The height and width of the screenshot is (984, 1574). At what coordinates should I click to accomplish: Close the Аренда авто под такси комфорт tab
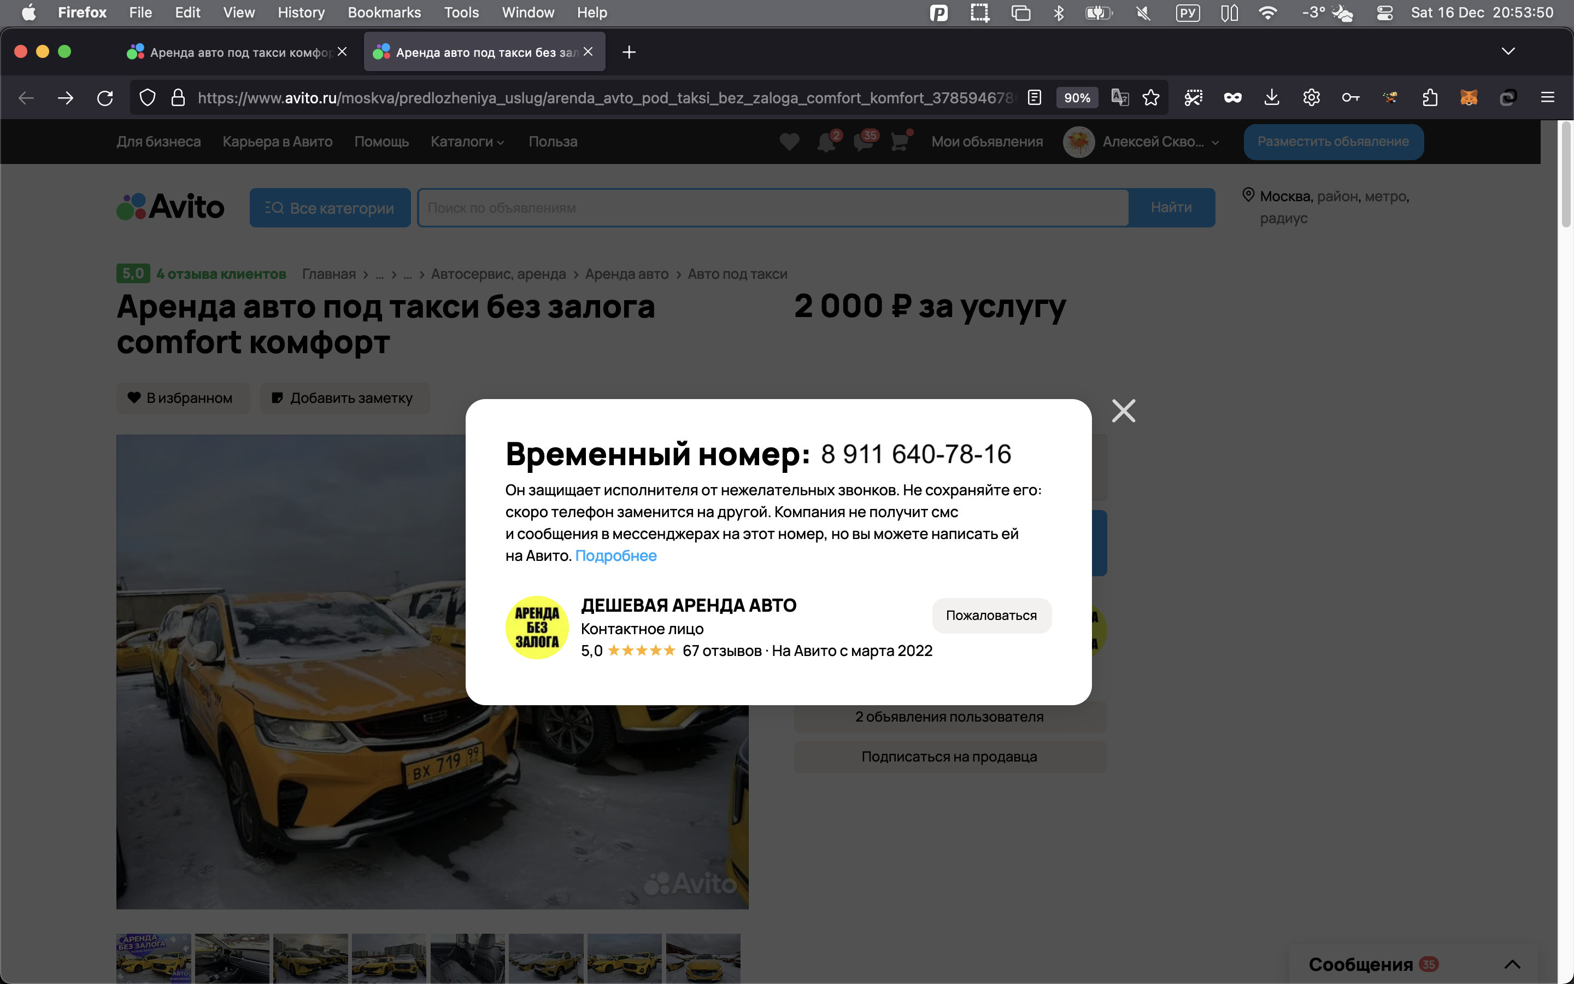click(x=342, y=51)
